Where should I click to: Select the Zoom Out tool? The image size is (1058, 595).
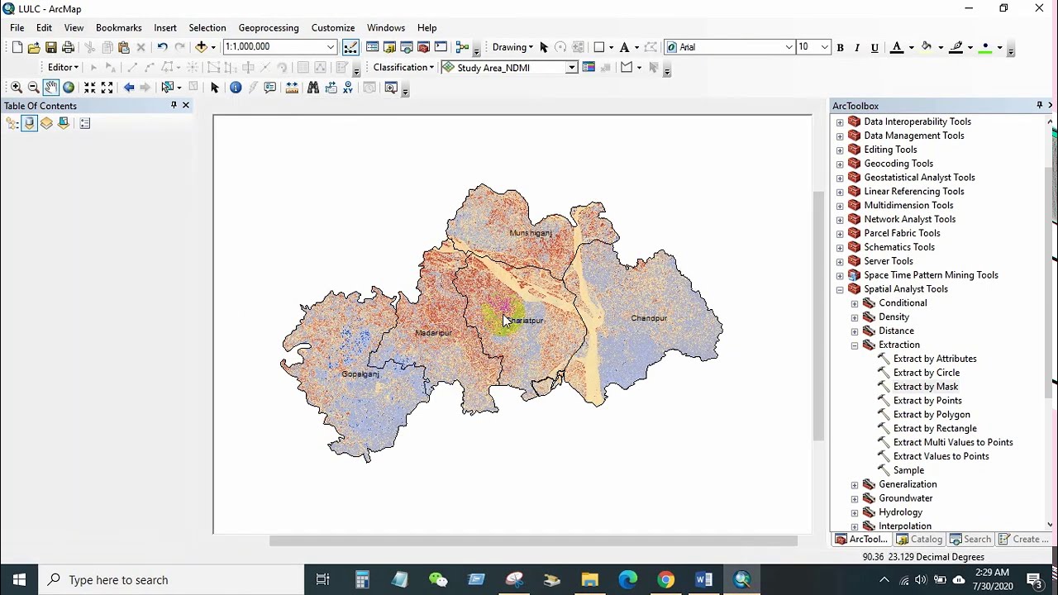pyautogui.click(x=33, y=87)
